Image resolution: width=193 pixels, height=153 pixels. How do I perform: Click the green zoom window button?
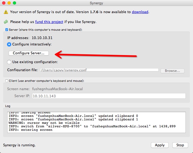(14, 3)
